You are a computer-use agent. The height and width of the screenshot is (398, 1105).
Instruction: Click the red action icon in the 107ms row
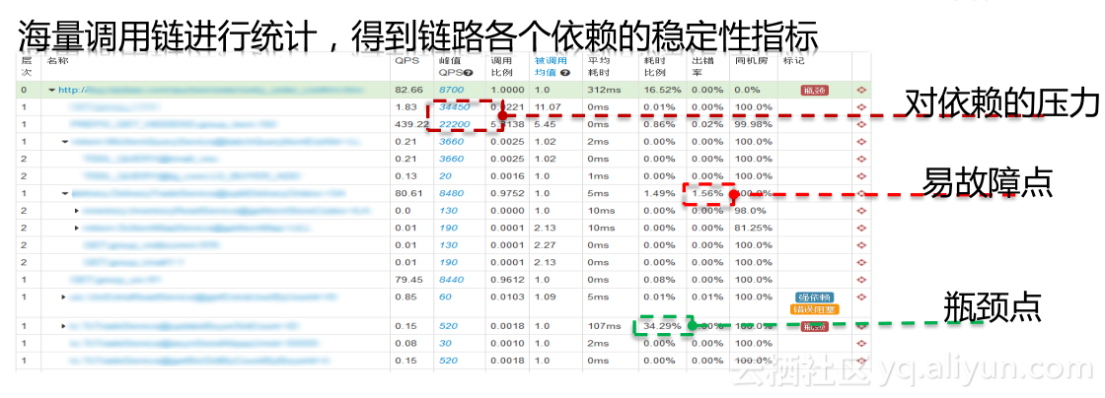(x=861, y=326)
